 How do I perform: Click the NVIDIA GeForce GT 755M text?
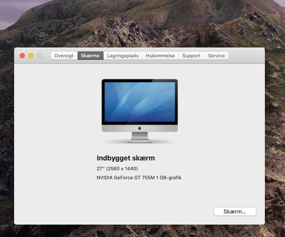click(125, 178)
